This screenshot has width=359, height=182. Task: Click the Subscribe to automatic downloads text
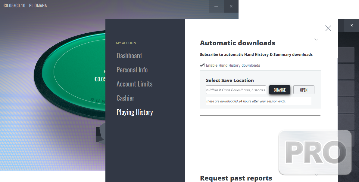pyautogui.click(x=256, y=55)
